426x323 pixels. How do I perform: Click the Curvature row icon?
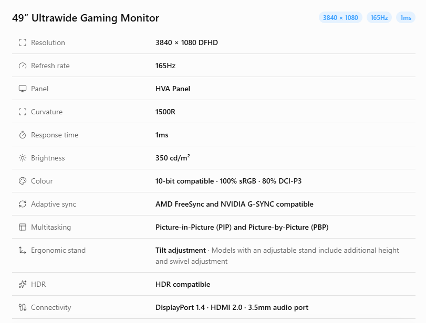point(23,112)
